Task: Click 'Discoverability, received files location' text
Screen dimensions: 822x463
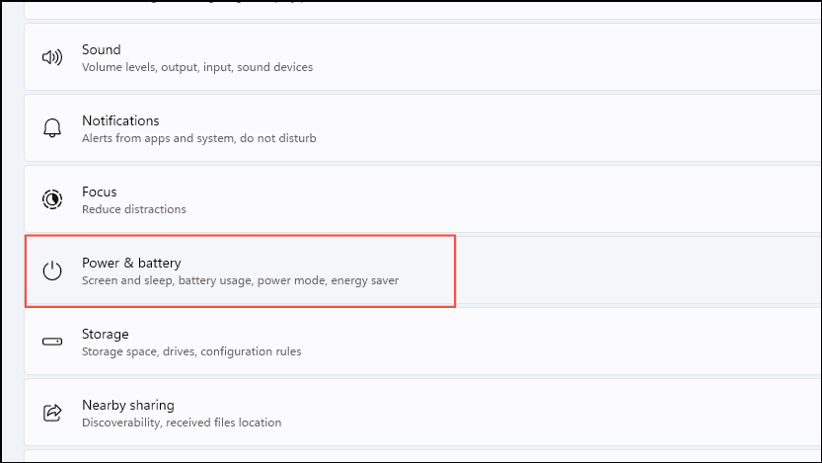Action: coord(182,423)
